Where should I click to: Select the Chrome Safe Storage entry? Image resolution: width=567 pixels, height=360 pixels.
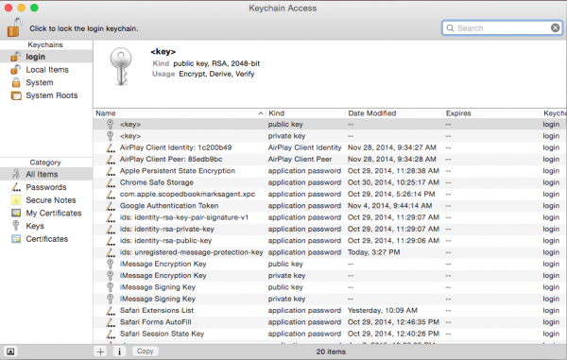(x=330, y=182)
